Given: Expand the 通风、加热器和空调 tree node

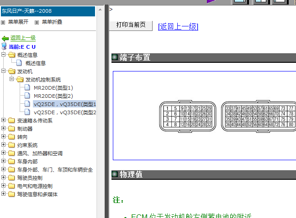Looking at the screenshot, I should click(3, 152).
